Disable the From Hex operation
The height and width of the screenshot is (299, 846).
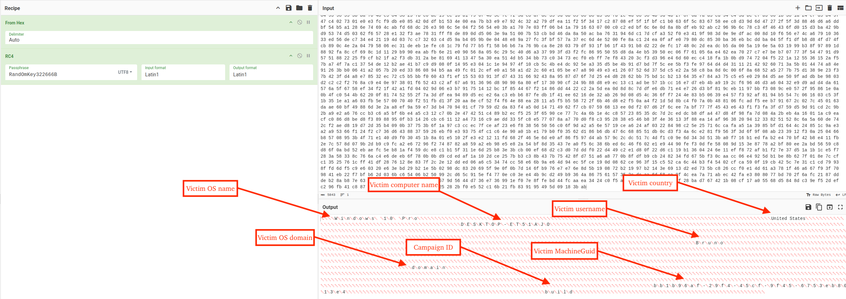click(300, 23)
